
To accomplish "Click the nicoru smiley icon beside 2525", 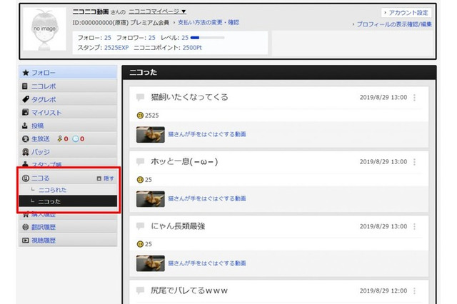I will click(x=140, y=116).
